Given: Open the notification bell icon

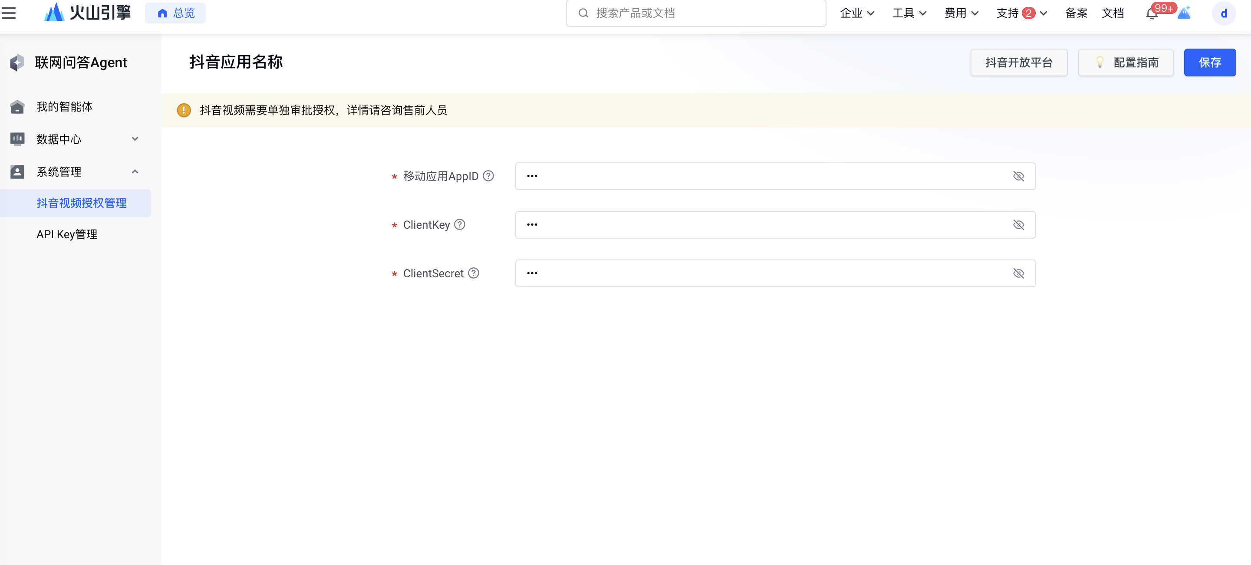Looking at the screenshot, I should [1152, 14].
